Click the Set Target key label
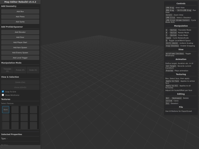The width and height of the screenshot is (199, 149). pyautogui.click(x=171, y=66)
